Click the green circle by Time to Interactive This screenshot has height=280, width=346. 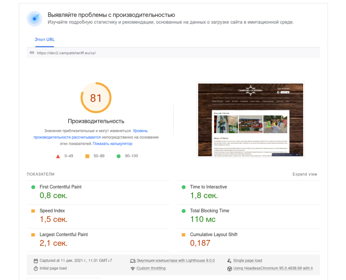[184, 187]
